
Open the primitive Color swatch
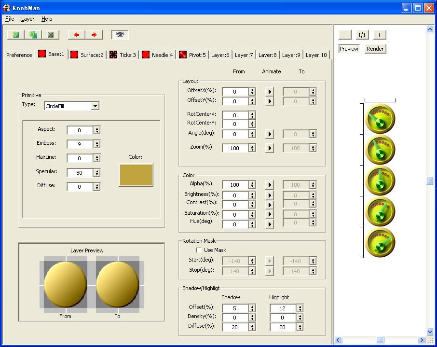pyautogui.click(x=136, y=175)
